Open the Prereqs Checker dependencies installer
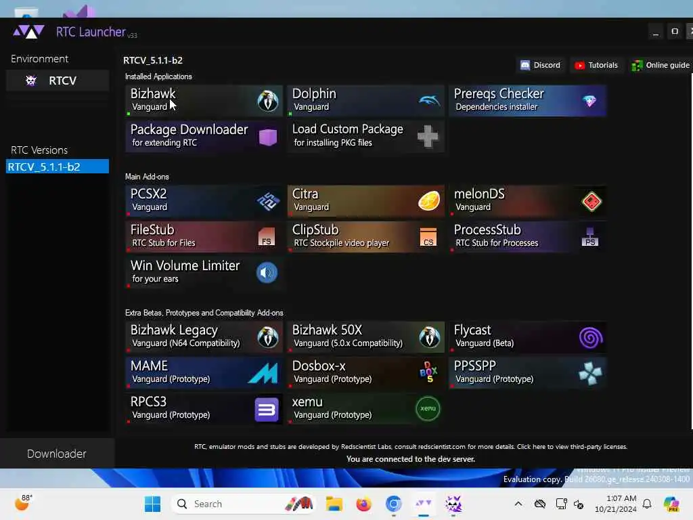The height and width of the screenshot is (520, 693). point(528,100)
